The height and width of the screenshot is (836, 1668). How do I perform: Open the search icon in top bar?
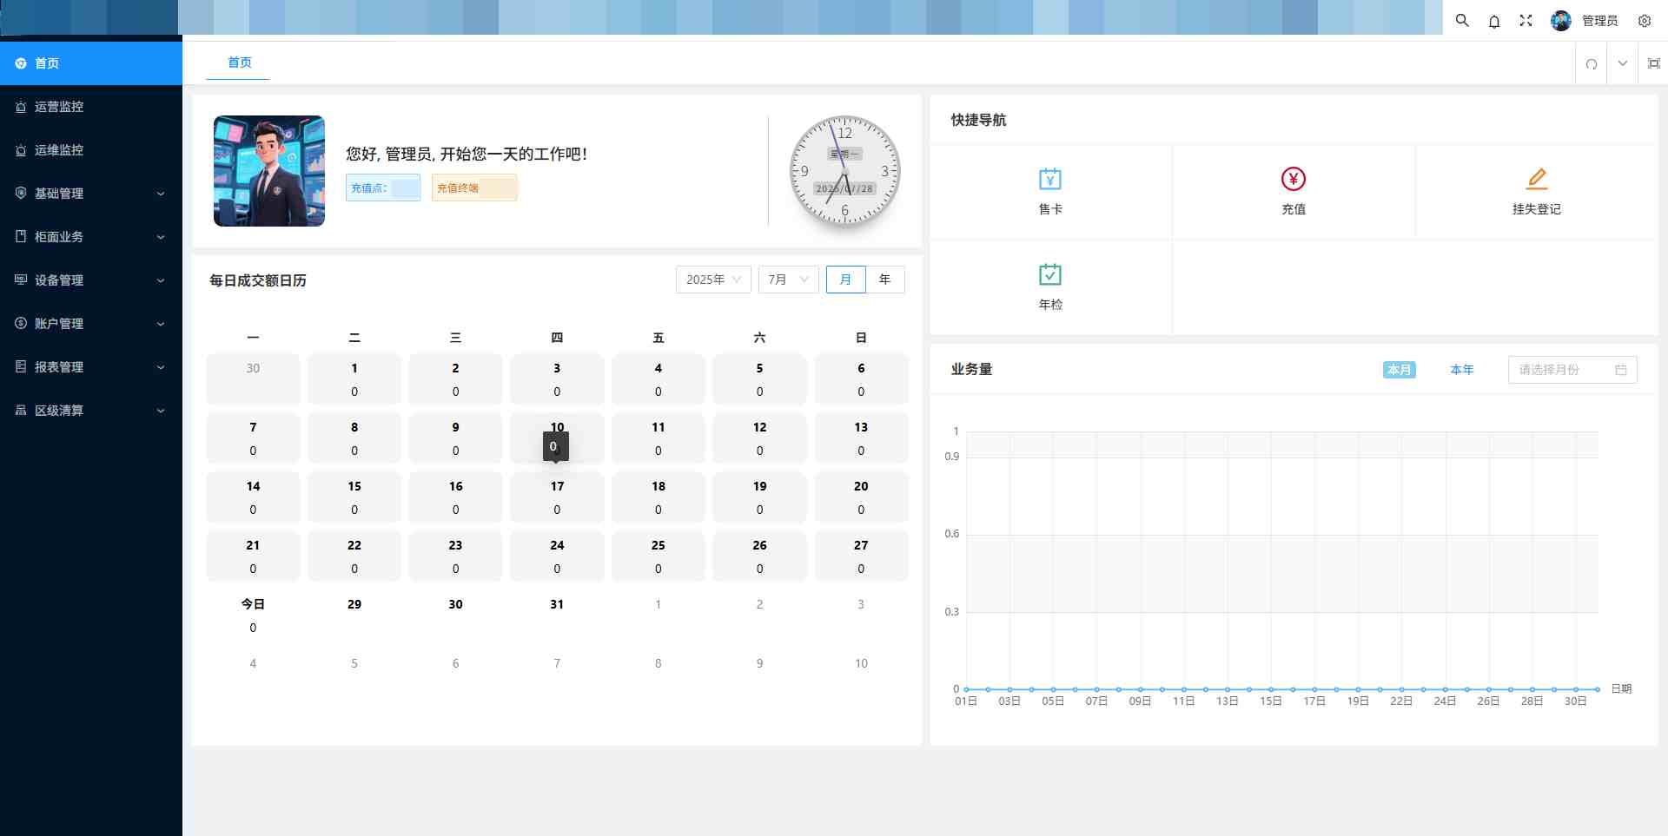pyautogui.click(x=1462, y=20)
